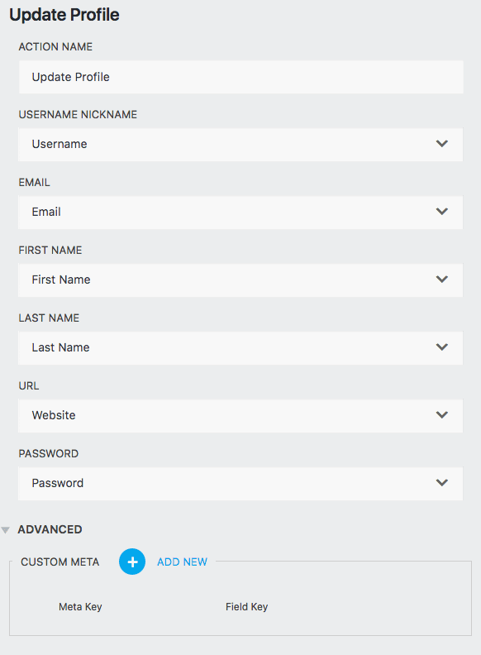Click the FIRST NAME field label
Screen dimensions: 481x655
[50, 251]
